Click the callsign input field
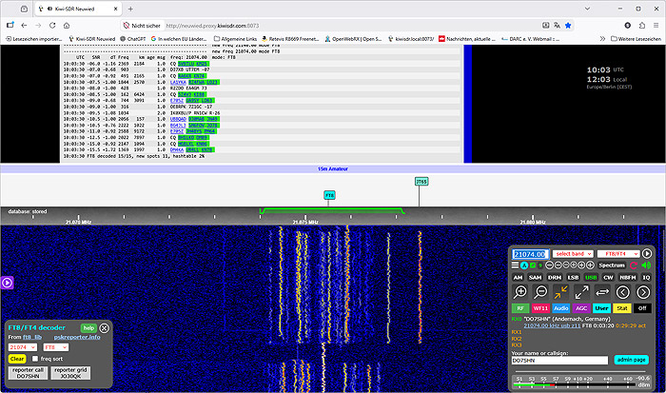666x393 pixels. pos(558,361)
